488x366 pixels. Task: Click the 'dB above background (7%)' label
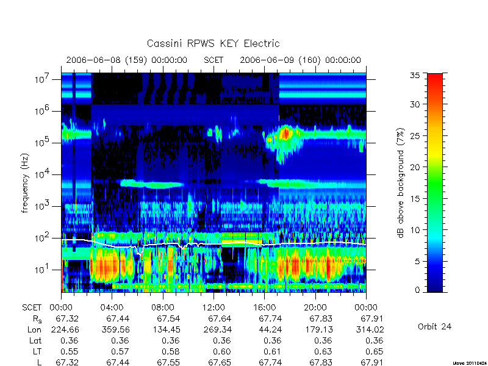tap(401, 183)
